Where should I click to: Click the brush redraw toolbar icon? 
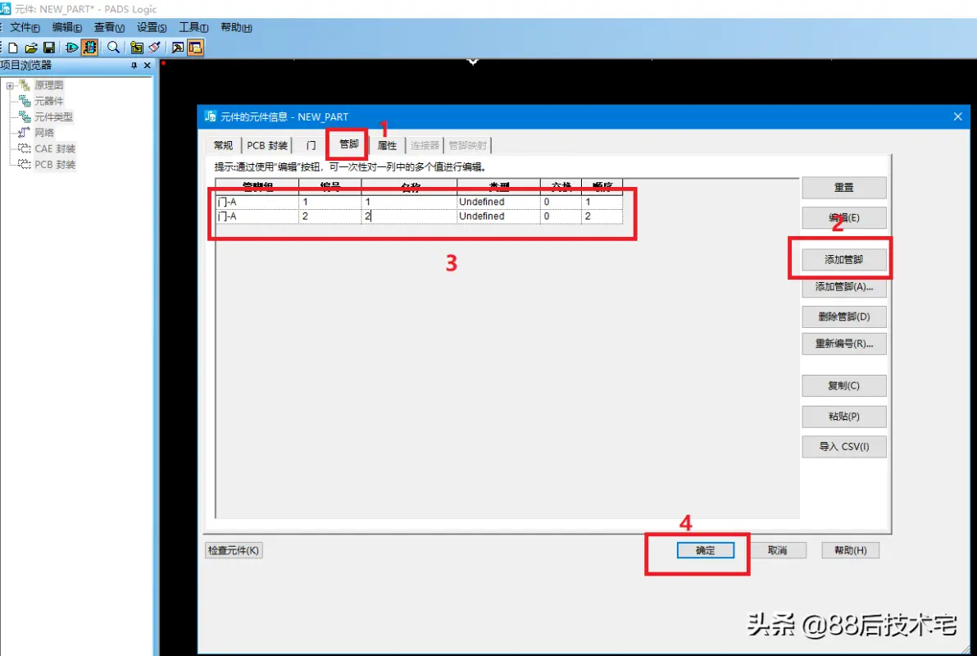coord(155,48)
